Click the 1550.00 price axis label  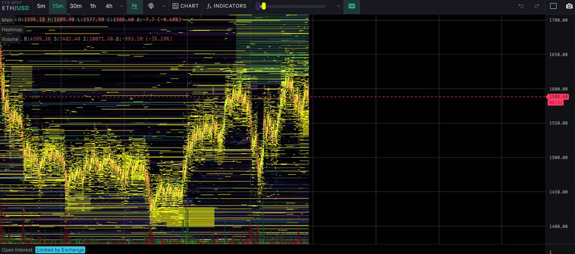(x=558, y=123)
